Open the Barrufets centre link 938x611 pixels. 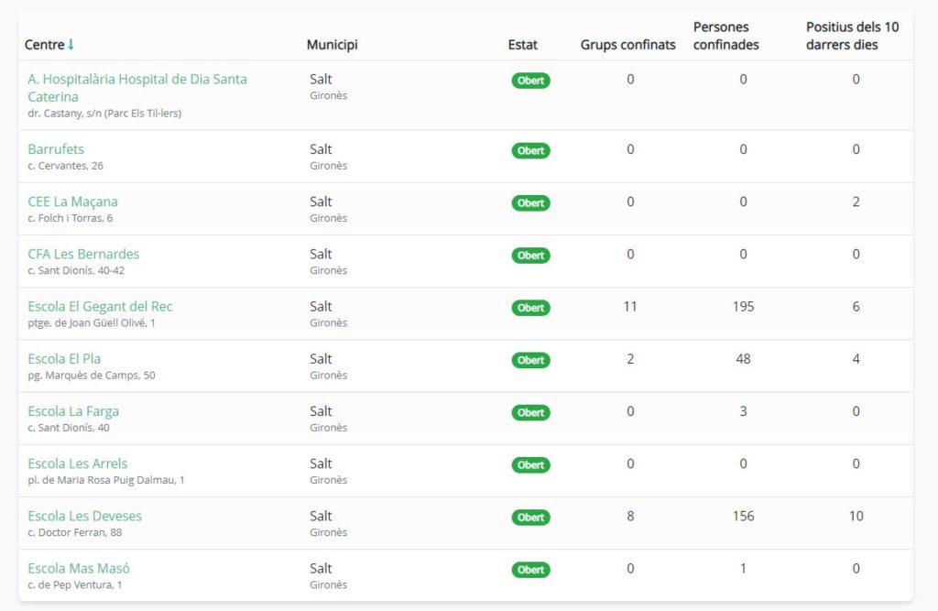(56, 149)
